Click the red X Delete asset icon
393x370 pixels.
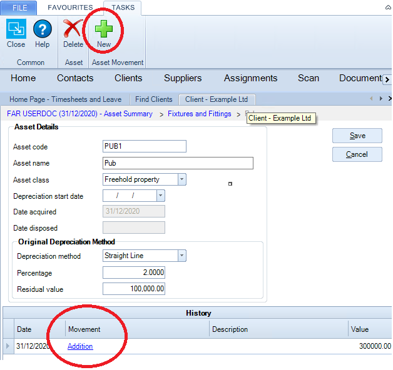73,29
